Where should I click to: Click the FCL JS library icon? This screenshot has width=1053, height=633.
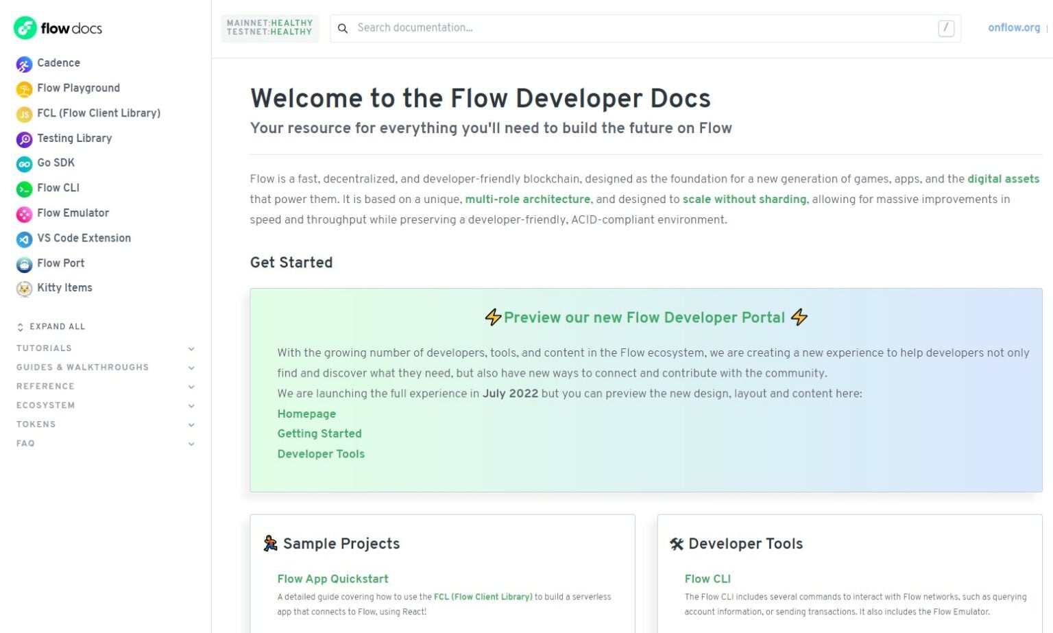point(24,115)
